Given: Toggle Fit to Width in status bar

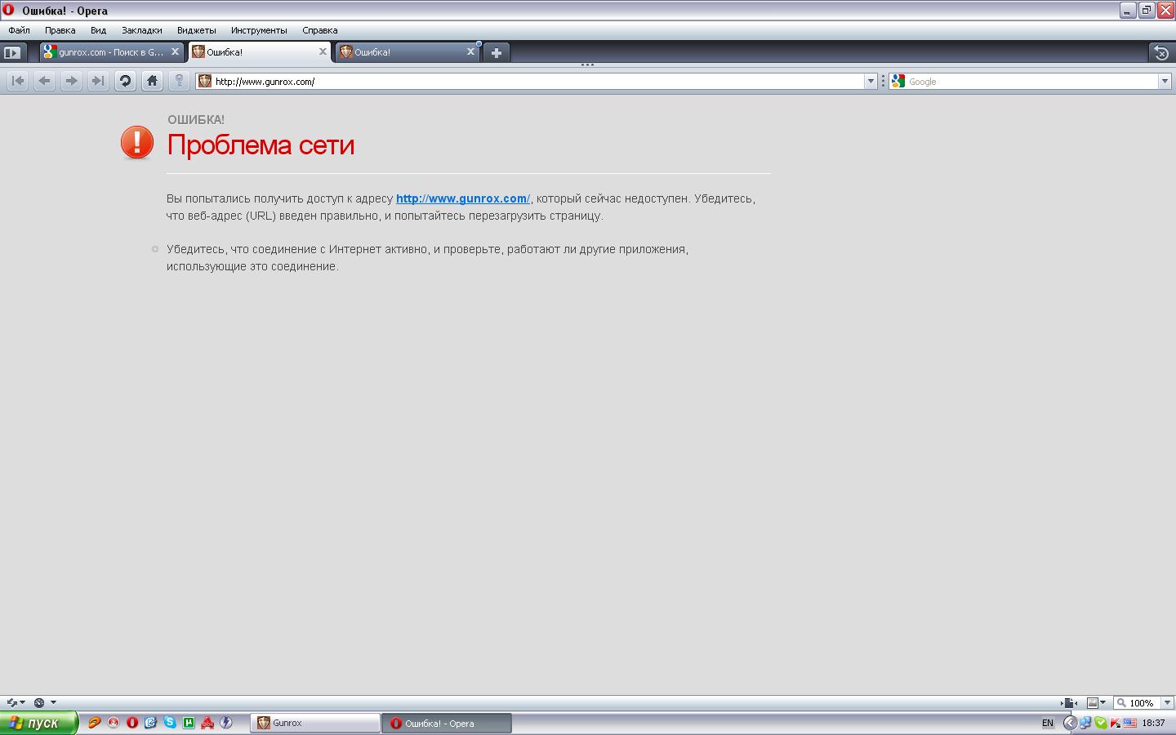Looking at the screenshot, I should [1069, 702].
